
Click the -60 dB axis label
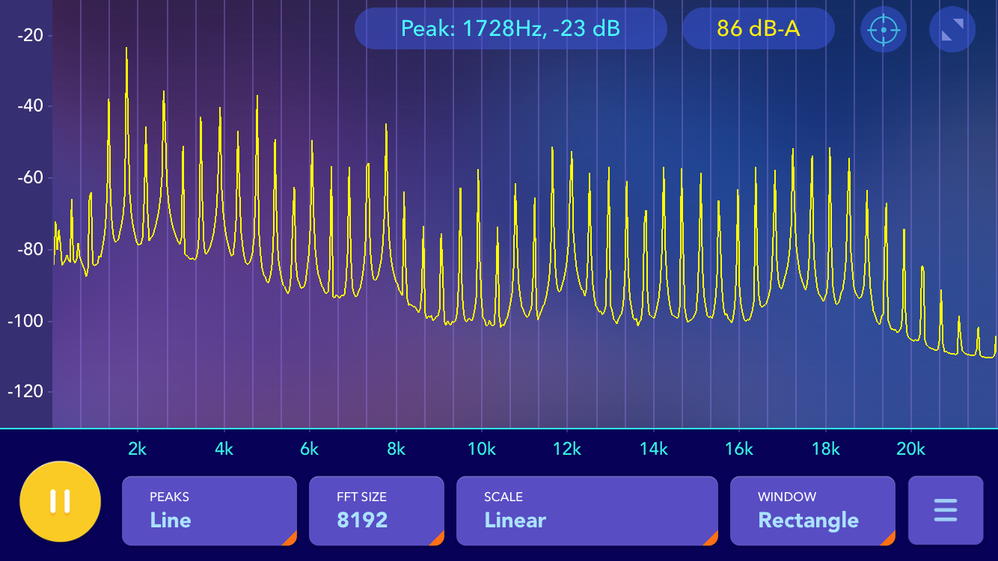tap(31, 177)
